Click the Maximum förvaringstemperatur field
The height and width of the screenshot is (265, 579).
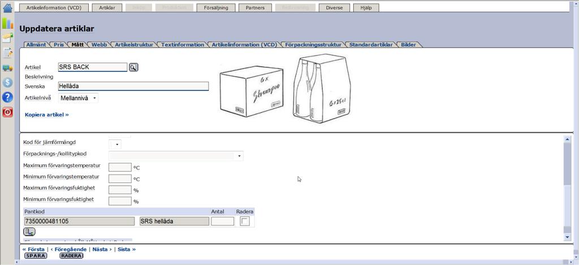(x=120, y=167)
